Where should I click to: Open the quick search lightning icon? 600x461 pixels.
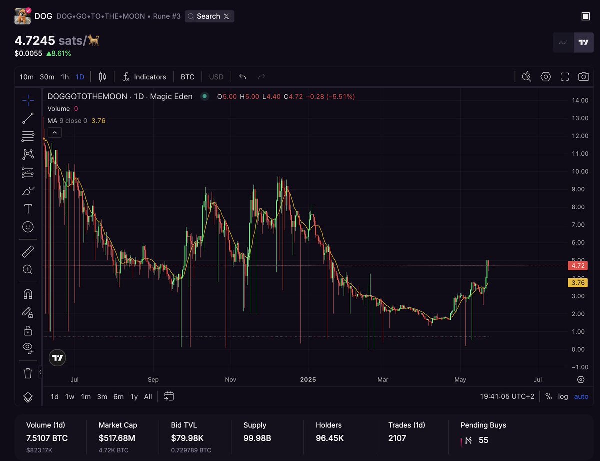526,77
